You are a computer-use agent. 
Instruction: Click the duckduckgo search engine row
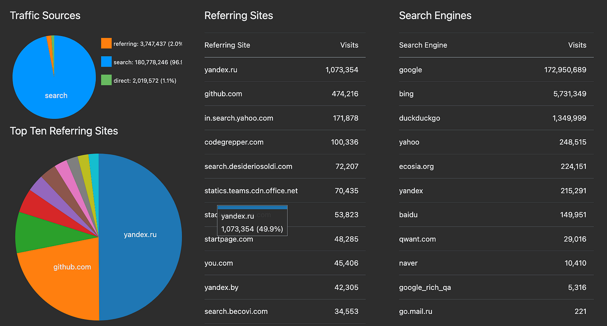tap(496, 118)
